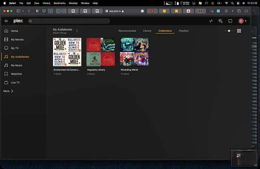Click the screenshot preview thumbnail
Viewport: 260px width, 169px height.
(244, 158)
